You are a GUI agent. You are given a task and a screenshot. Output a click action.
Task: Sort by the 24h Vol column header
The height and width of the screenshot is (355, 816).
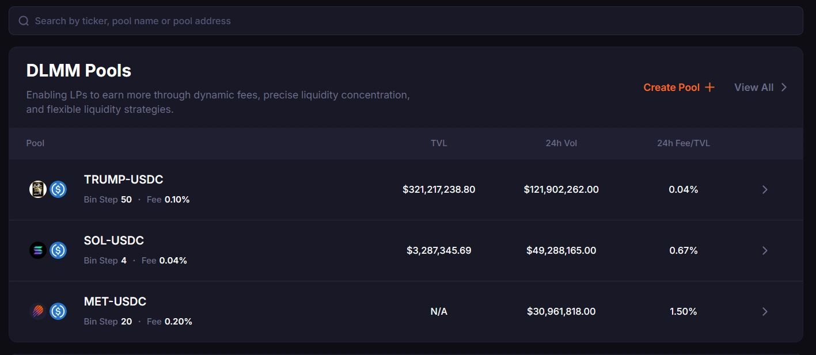point(561,143)
